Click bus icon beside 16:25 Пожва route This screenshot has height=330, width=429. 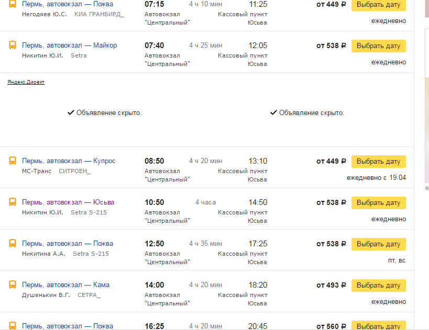click(13, 325)
